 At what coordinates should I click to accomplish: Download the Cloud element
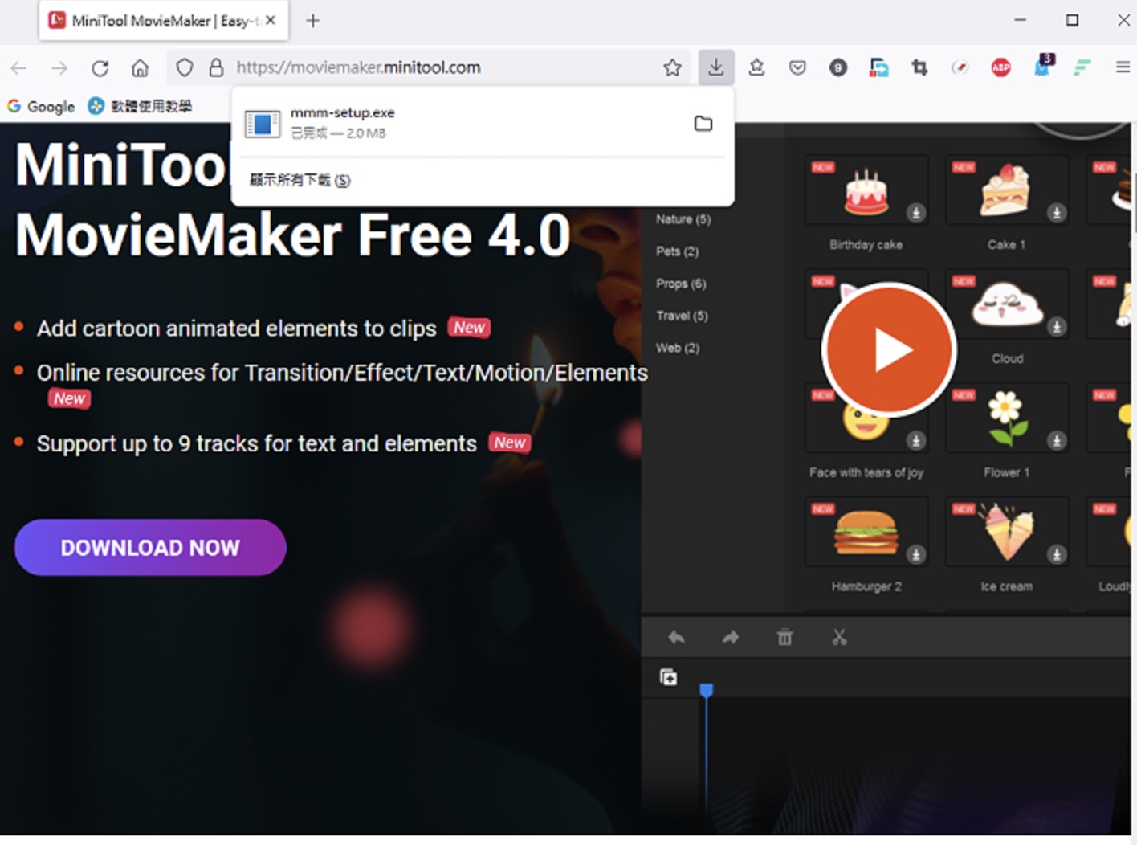point(1057,327)
